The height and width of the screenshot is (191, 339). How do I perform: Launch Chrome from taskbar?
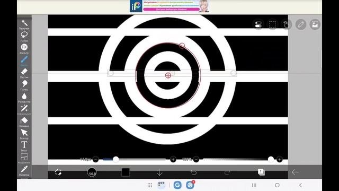(x=190, y=185)
